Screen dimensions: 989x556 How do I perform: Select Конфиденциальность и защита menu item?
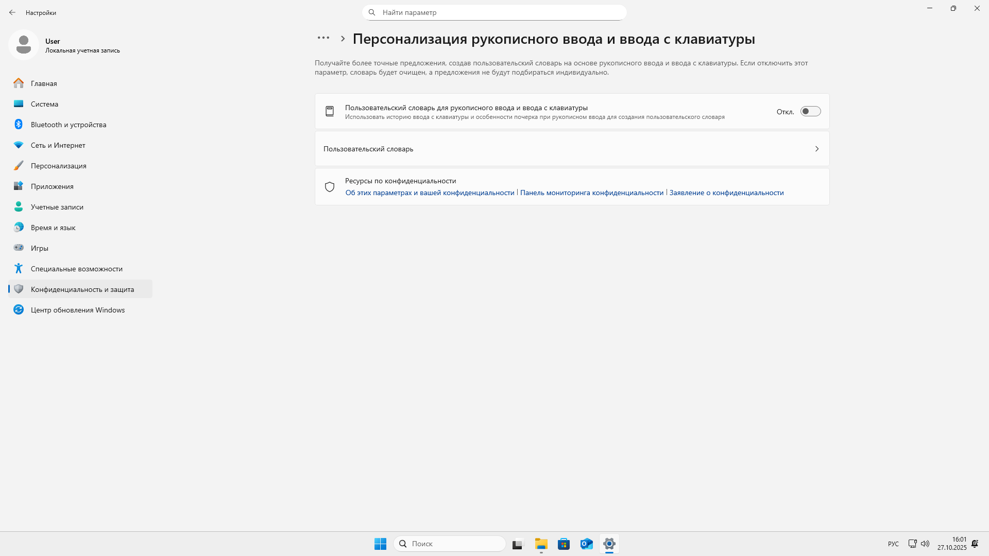click(x=82, y=289)
